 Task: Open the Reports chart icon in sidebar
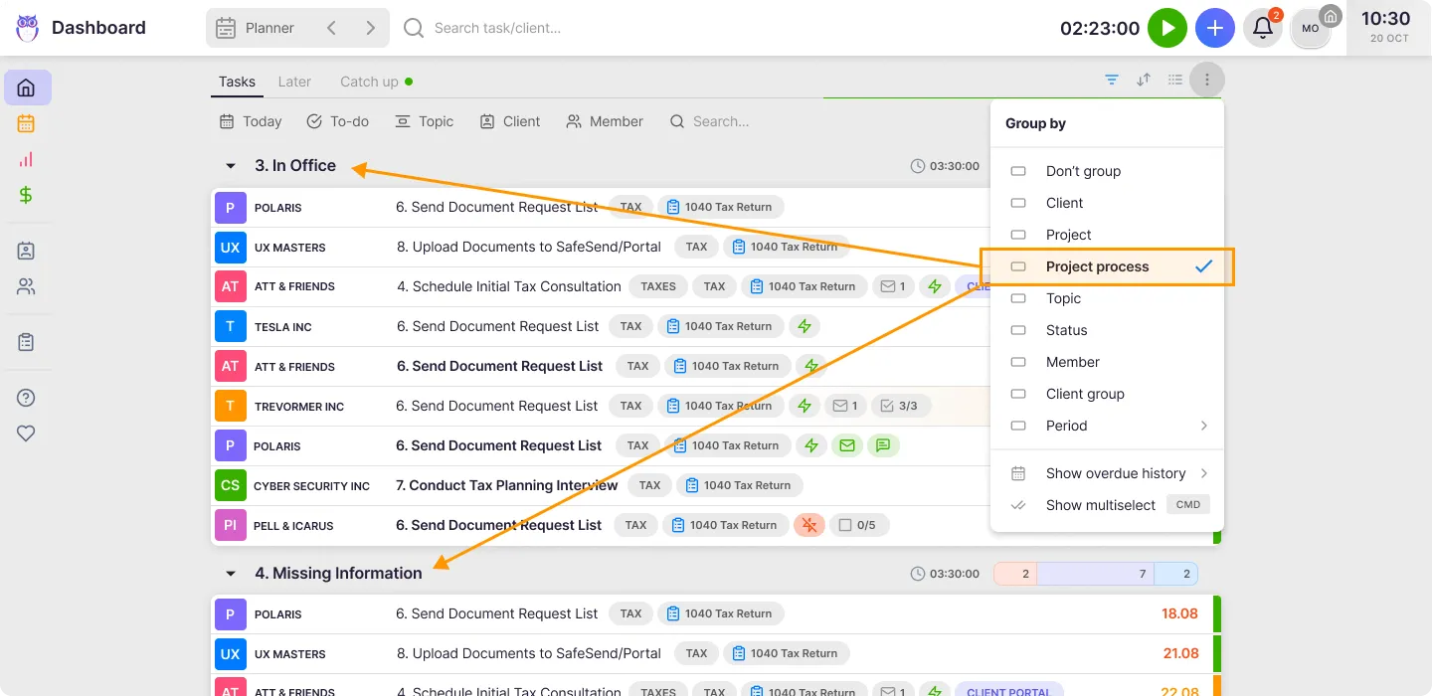[x=25, y=159]
